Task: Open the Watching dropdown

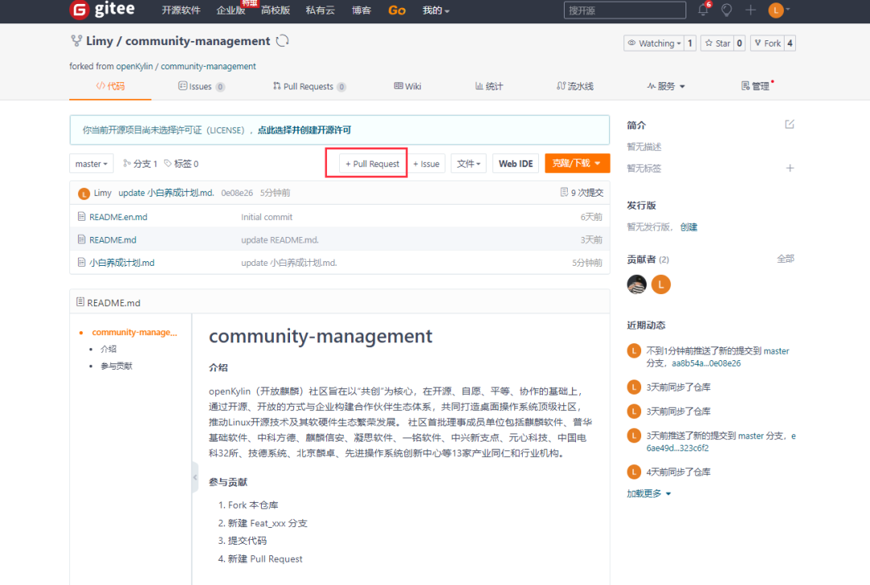Action: 654,44
